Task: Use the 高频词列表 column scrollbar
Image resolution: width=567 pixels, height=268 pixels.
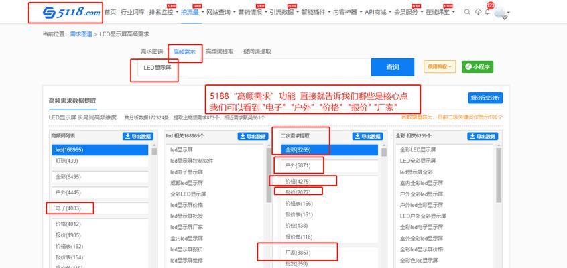Action: coord(154,151)
